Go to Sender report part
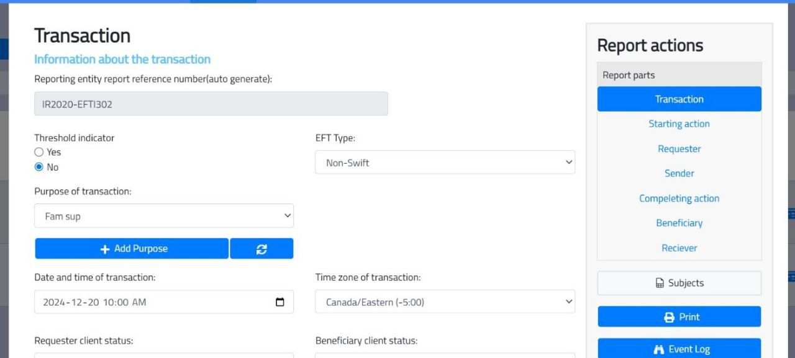 click(679, 174)
